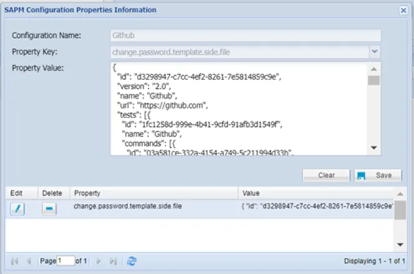This screenshot has width=414, height=274.
Task: Click the Property Value label
Action: (38, 68)
